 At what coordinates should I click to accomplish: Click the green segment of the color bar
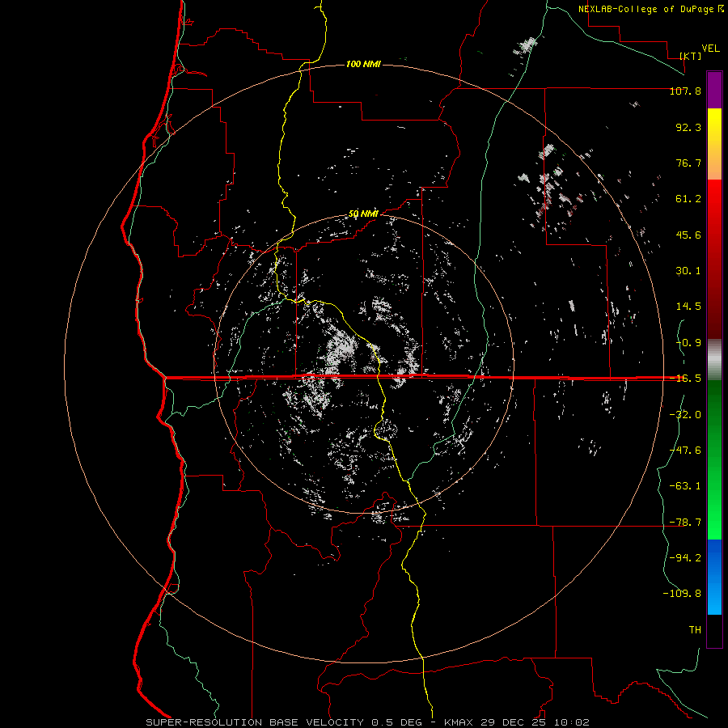(x=714, y=459)
